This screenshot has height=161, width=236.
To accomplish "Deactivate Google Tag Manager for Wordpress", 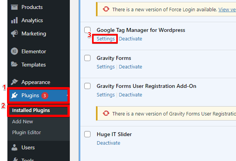I will [x=131, y=39].
